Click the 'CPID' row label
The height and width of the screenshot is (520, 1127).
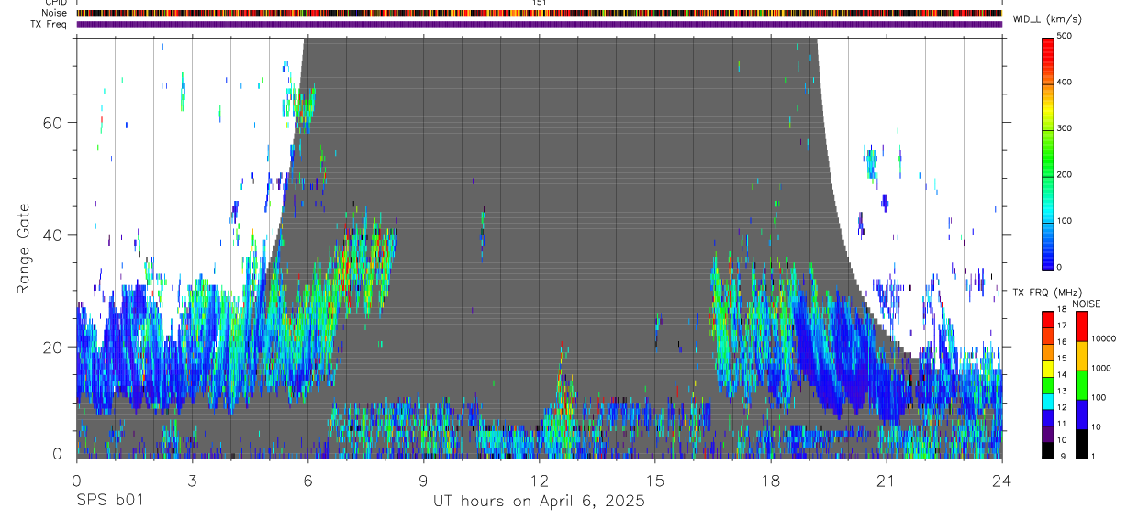pyautogui.click(x=54, y=3)
